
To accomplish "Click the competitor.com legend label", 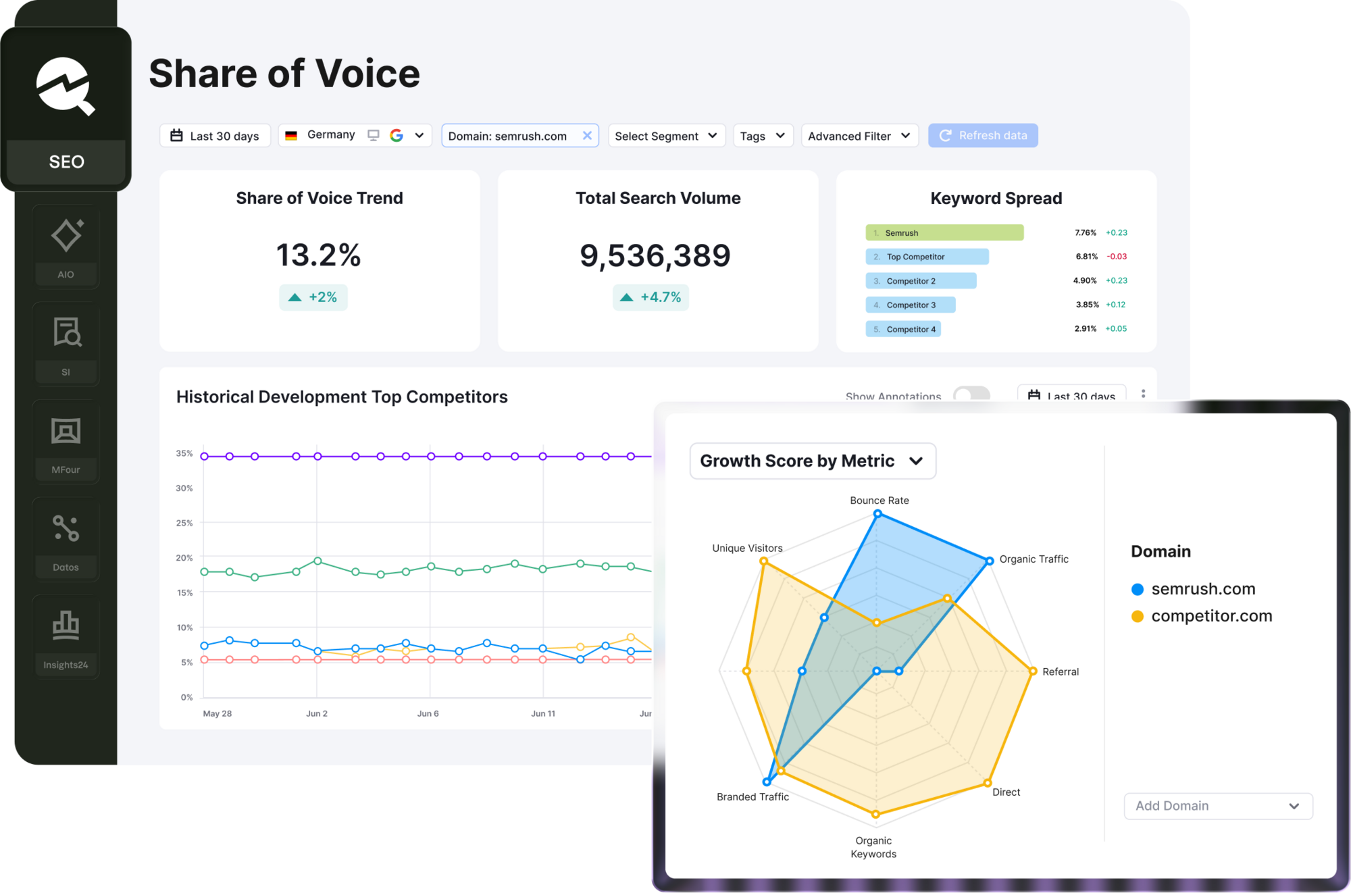I will (1212, 616).
